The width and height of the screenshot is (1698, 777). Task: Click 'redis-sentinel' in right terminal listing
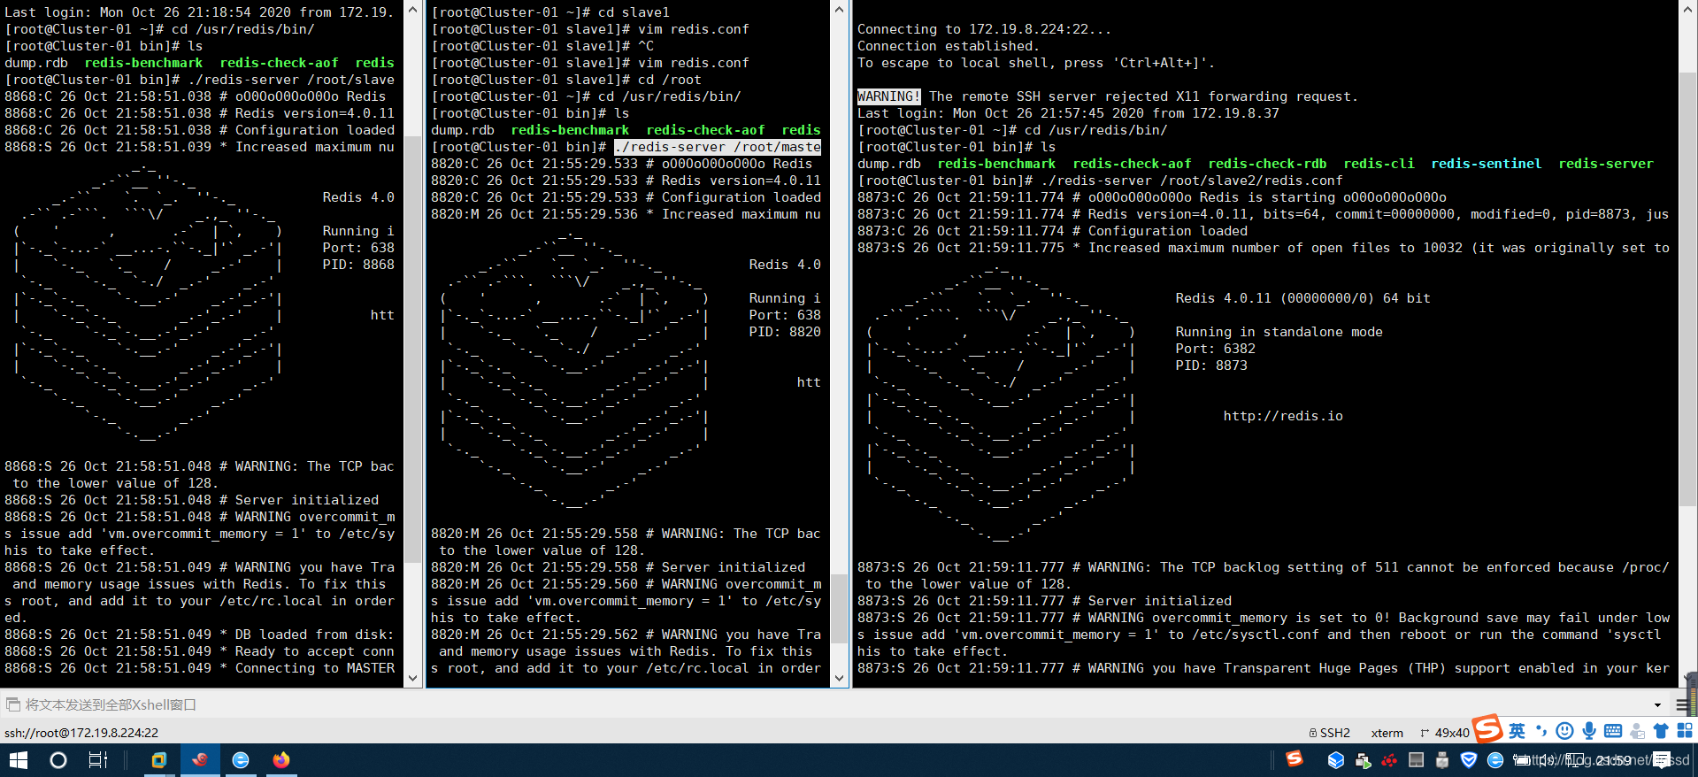click(x=1486, y=164)
